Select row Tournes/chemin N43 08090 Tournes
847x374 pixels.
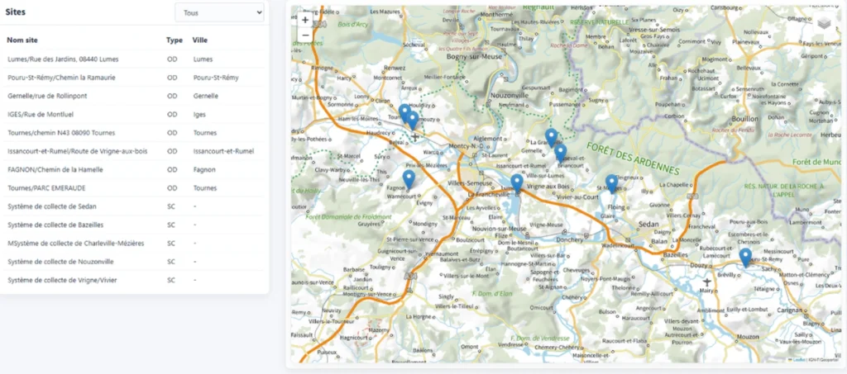[x=132, y=133]
